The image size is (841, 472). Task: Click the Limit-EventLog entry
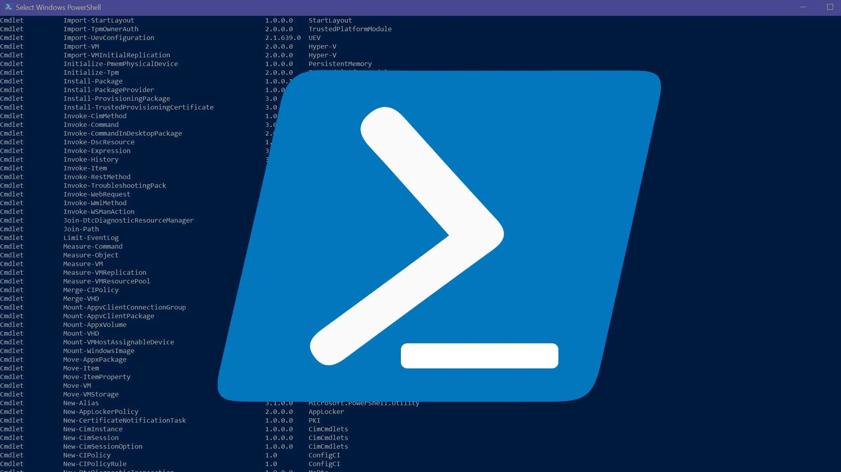pos(91,238)
